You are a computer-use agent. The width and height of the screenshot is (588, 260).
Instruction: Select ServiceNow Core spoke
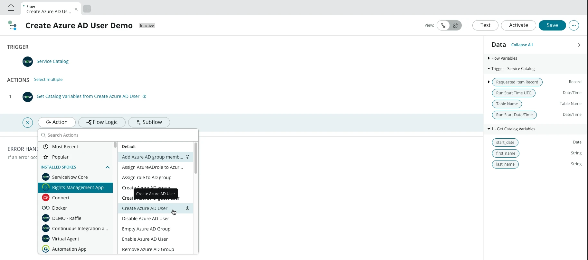tap(75, 177)
